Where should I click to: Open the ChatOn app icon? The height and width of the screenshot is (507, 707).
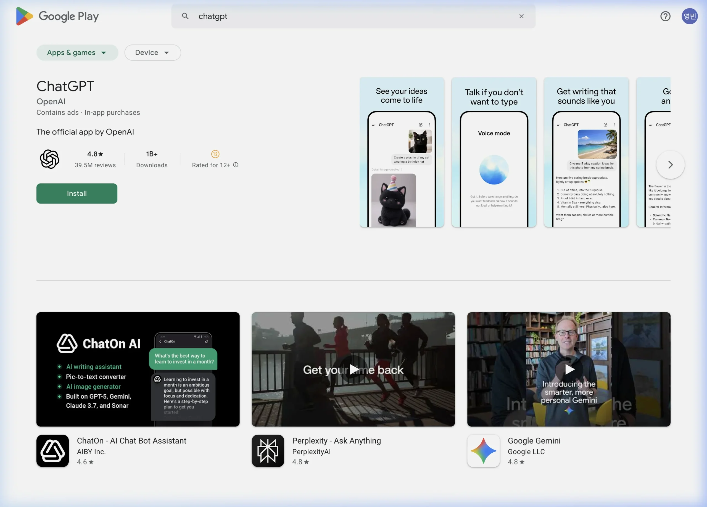coord(52,451)
